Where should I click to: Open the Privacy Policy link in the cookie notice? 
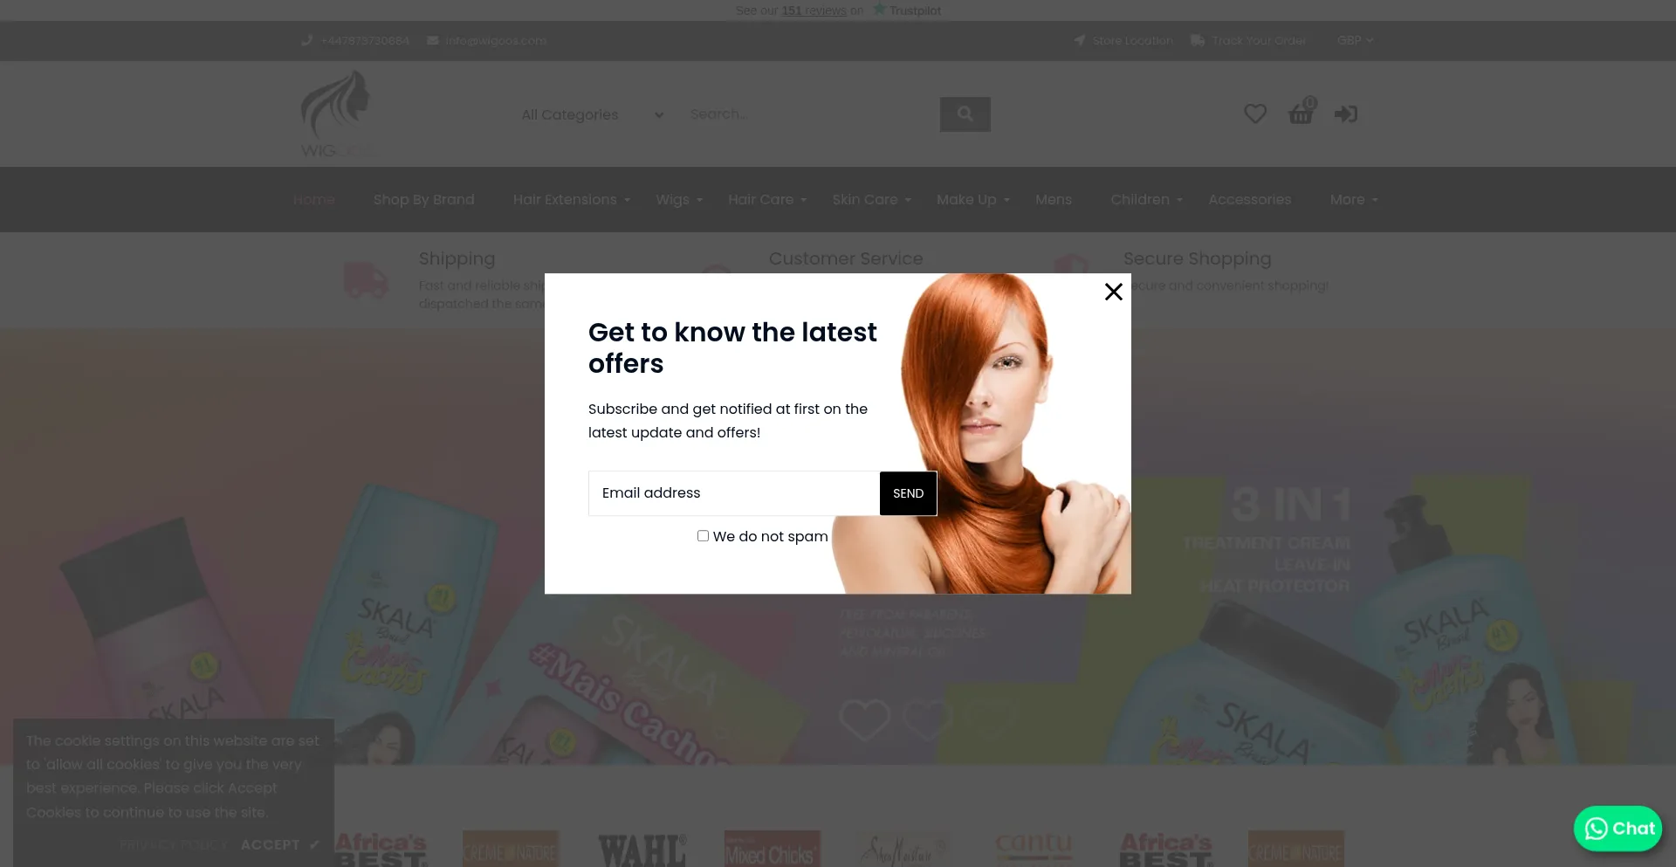pyautogui.click(x=174, y=845)
